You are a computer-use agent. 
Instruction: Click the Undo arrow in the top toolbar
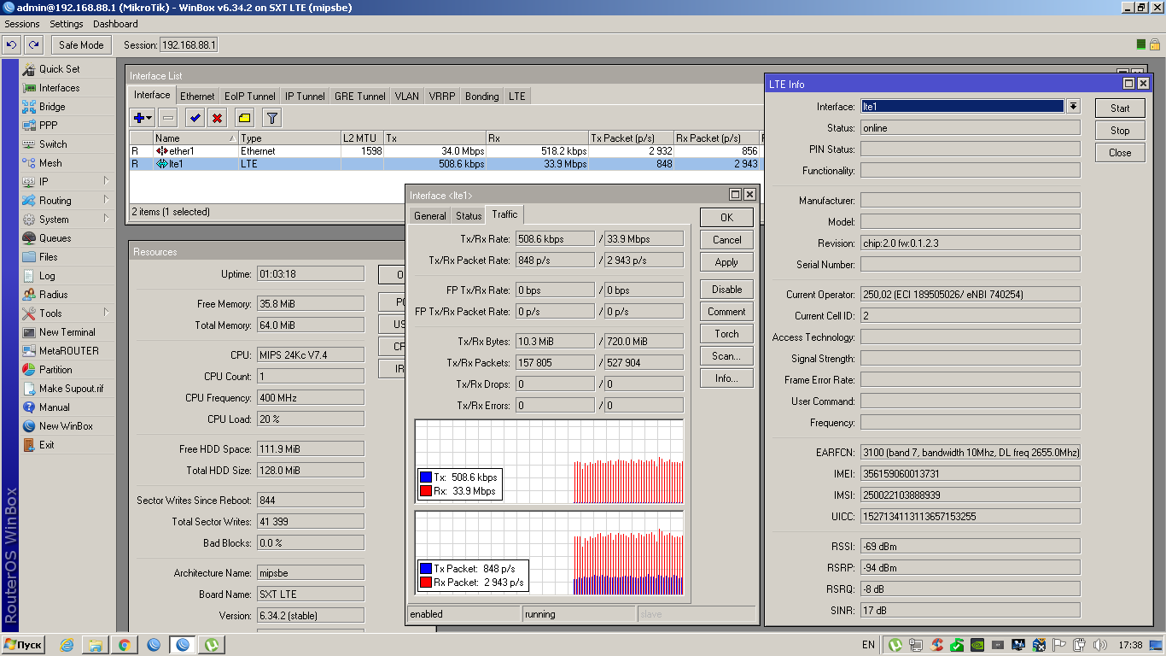(12, 45)
